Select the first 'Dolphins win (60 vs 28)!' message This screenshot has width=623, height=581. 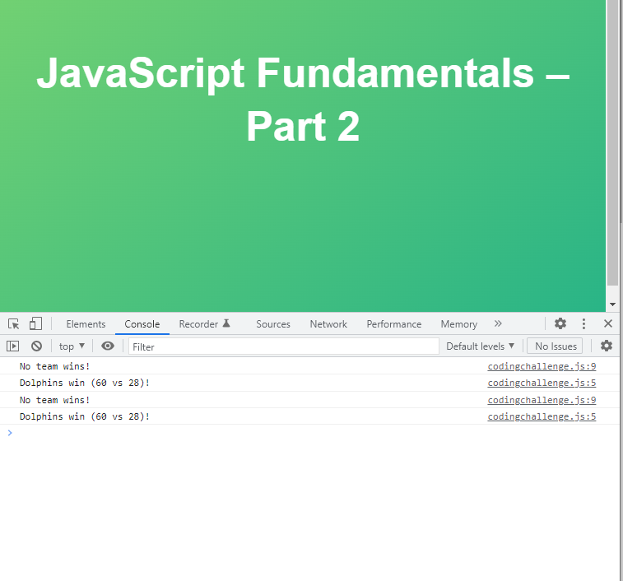pos(85,383)
